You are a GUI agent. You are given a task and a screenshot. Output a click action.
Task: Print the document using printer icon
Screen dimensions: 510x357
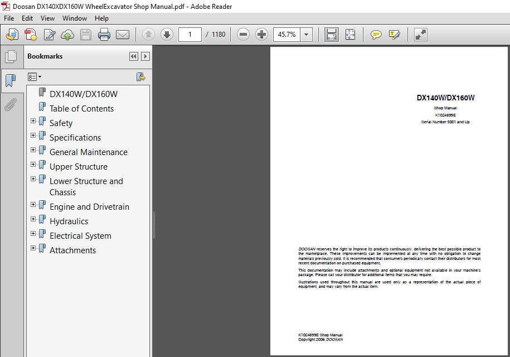click(104, 35)
